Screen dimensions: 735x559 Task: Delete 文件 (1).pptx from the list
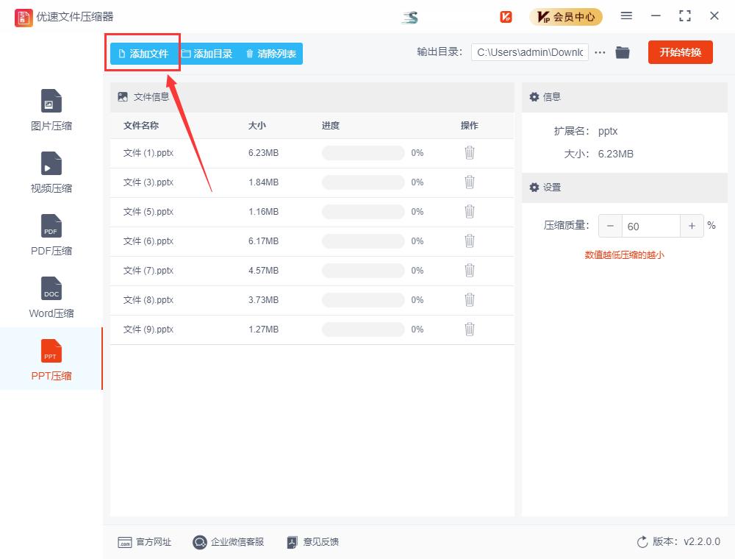[470, 153]
